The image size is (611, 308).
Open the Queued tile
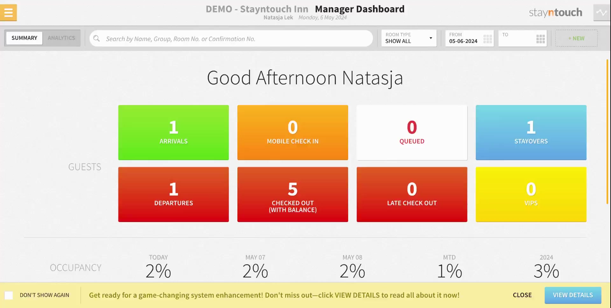click(x=412, y=132)
